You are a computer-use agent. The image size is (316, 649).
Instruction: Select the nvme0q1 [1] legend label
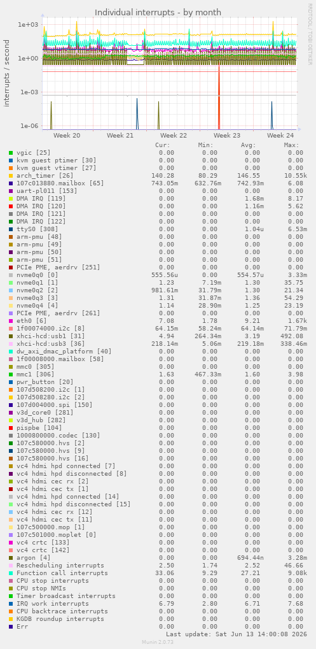pyautogui.click(x=39, y=283)
